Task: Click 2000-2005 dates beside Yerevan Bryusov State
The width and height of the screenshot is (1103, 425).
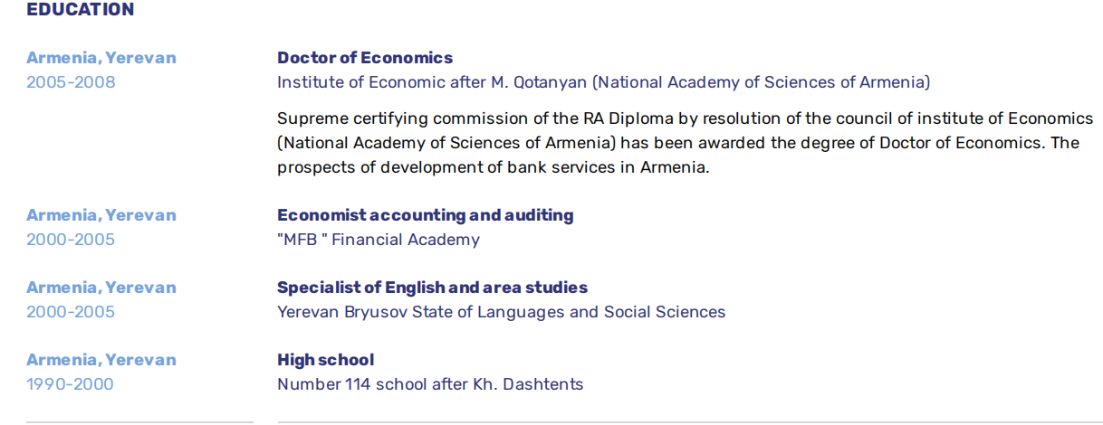Action: click(x=71, y=312)
